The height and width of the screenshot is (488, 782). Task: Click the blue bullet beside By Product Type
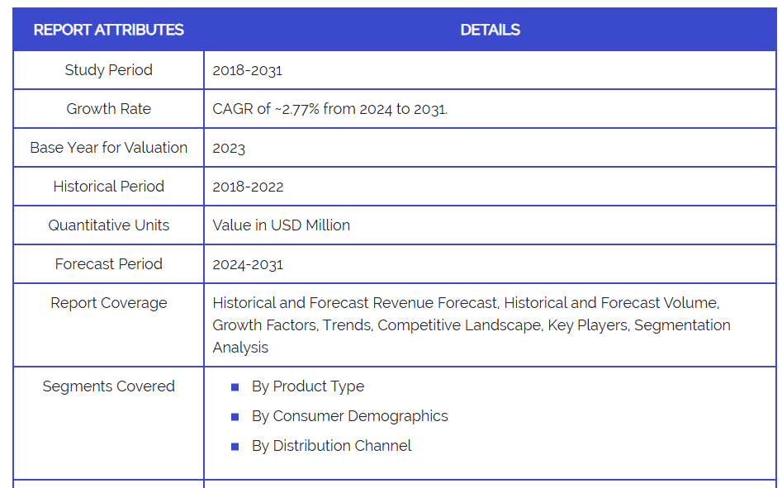235,387
